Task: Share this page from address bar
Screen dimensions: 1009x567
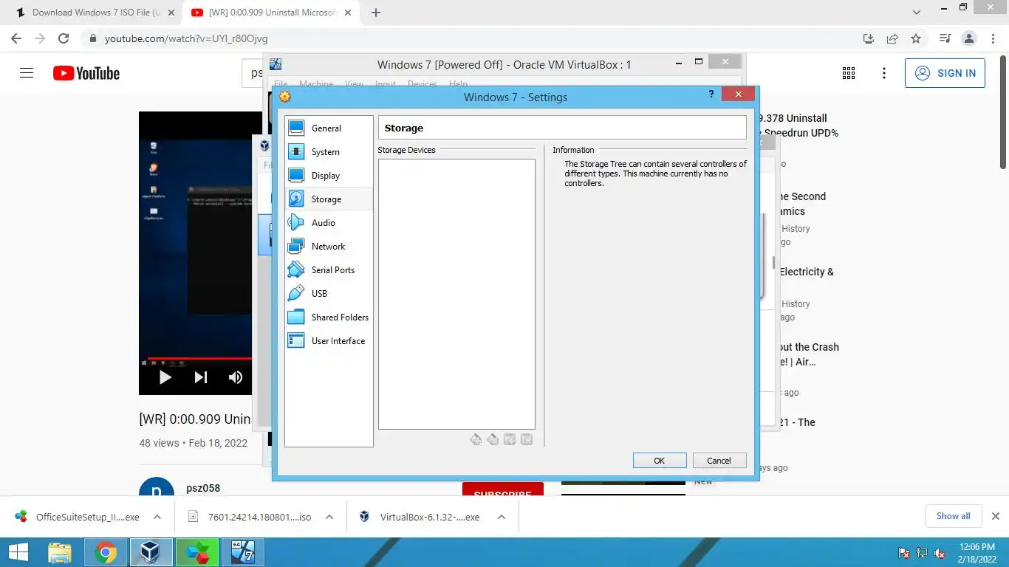Action: tap(892, 38)
